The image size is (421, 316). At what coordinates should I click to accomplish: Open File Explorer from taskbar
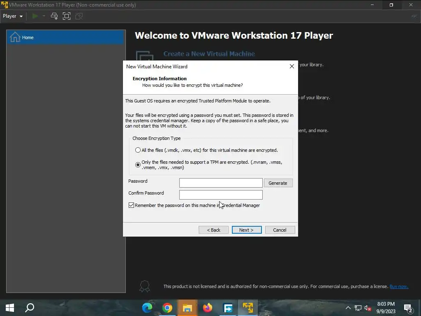(187, 308)
